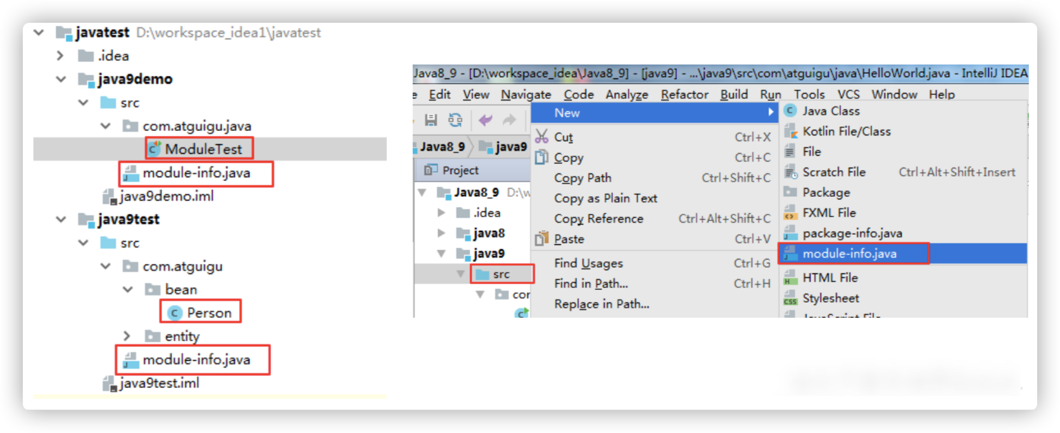Click the Paste clipboard icon
The image size is (1060, 433).
[541, 239]
